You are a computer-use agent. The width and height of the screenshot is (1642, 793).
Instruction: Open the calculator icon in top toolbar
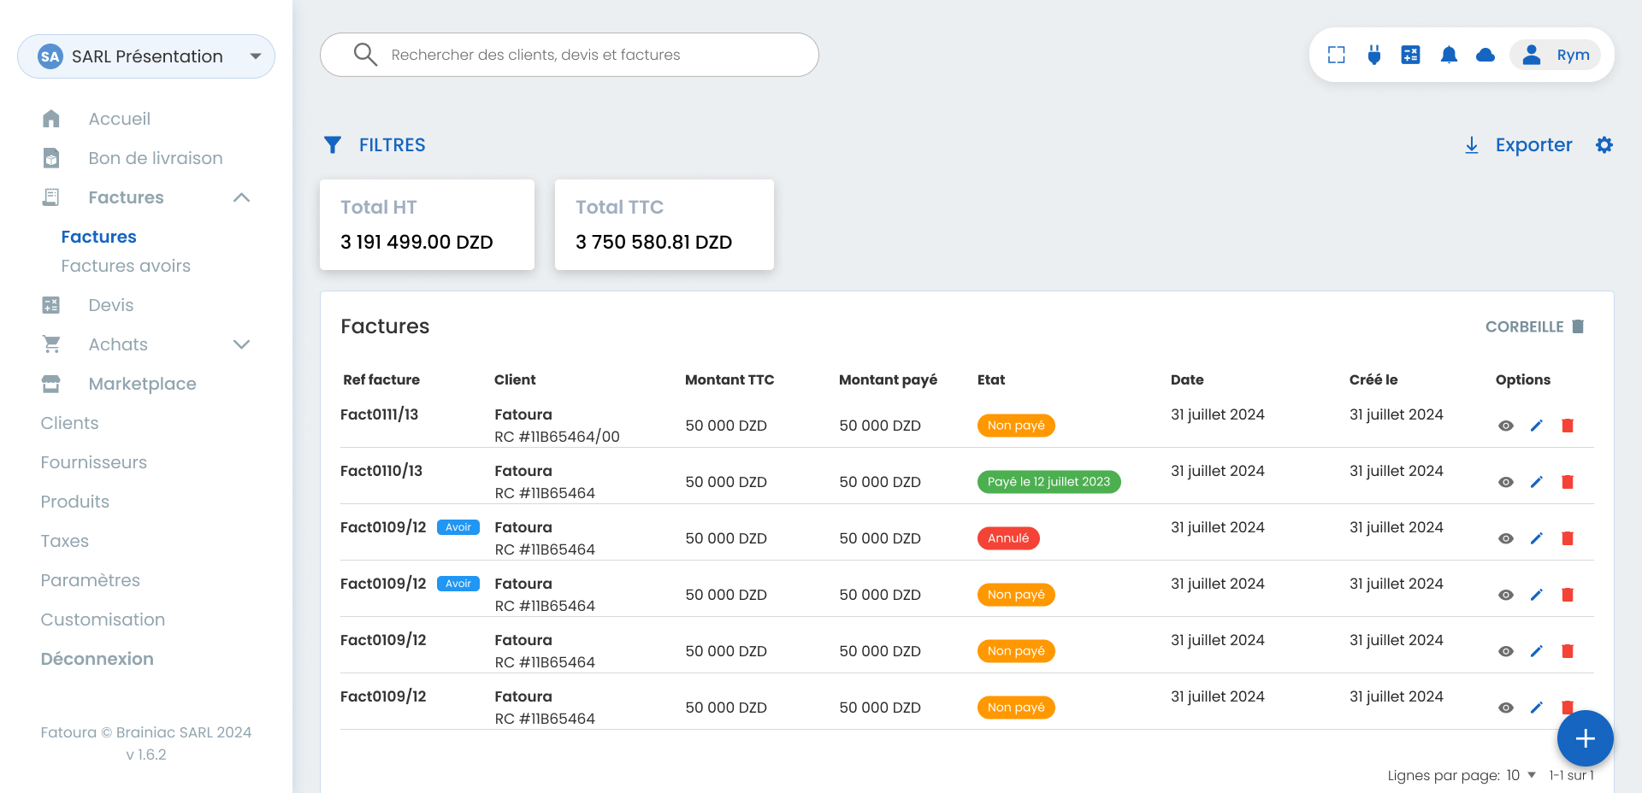click(x=1410, y=55)
